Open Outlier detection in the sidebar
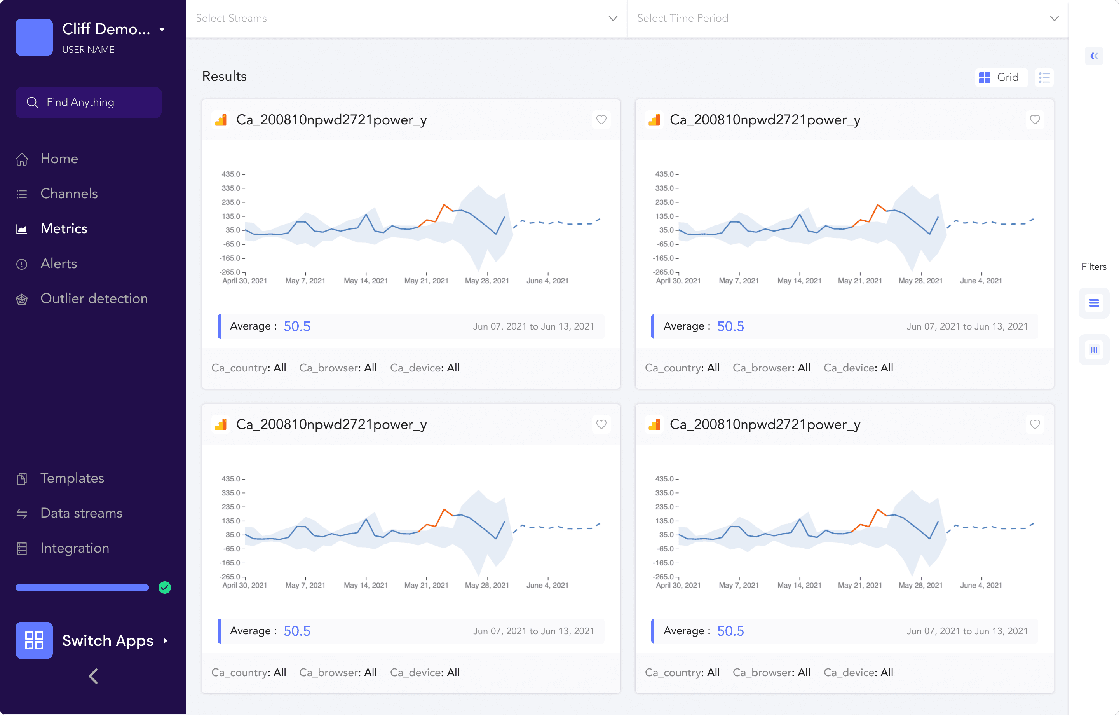Image resolution: width=1119 pixels, height=715 pixels. coord(94,298)
